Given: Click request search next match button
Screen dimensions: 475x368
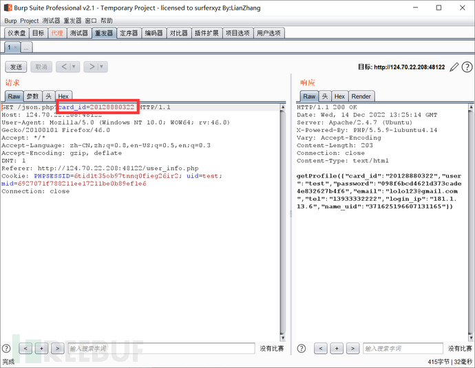Looking at the screenshot, I should tap(57, 348).
